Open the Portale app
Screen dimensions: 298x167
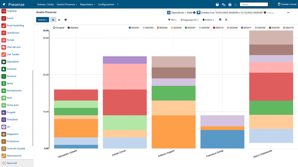8,40
